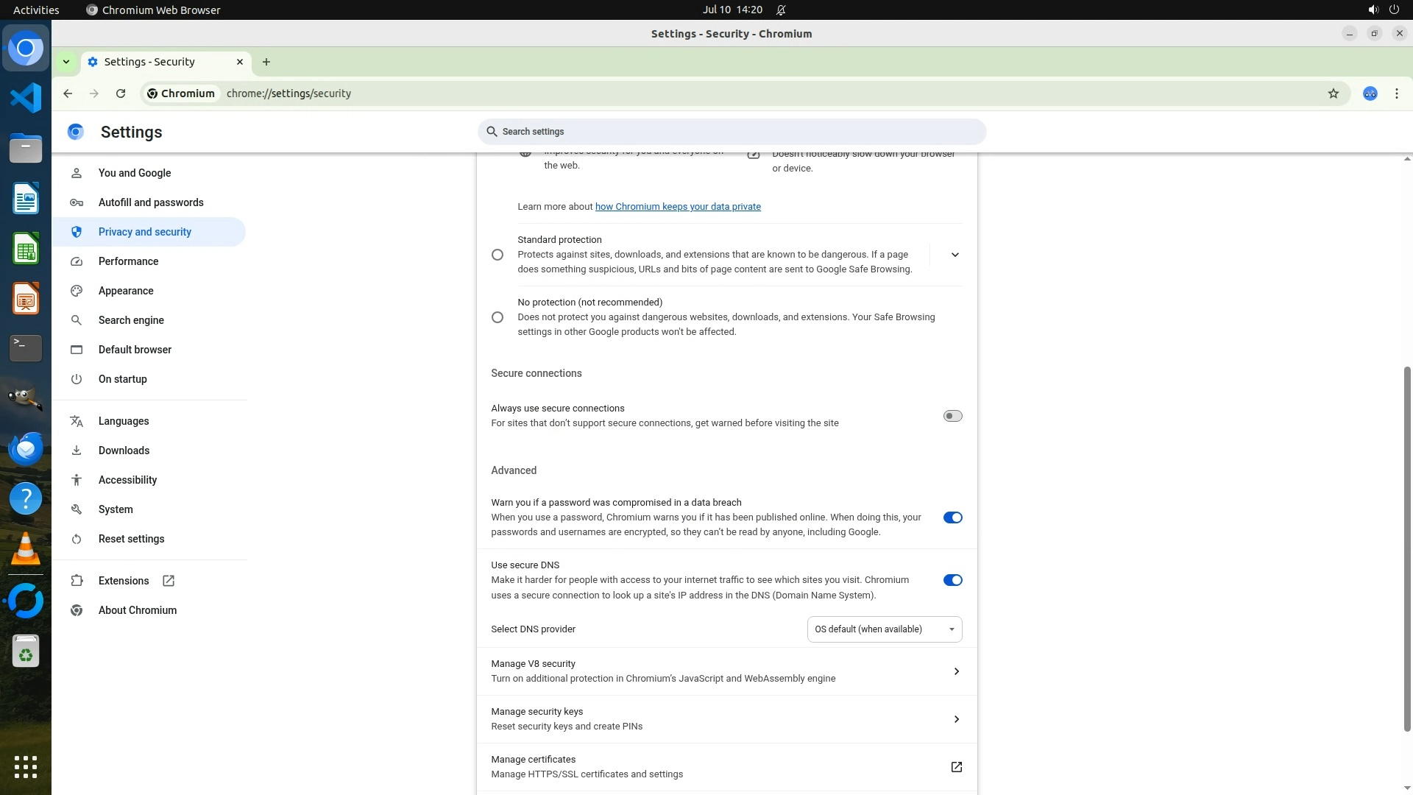Open the Select DNS provider dropdown
Image resolution: width=1413 pixels, height=795 pixels.
pyautogui.click(x=884, y=629)
